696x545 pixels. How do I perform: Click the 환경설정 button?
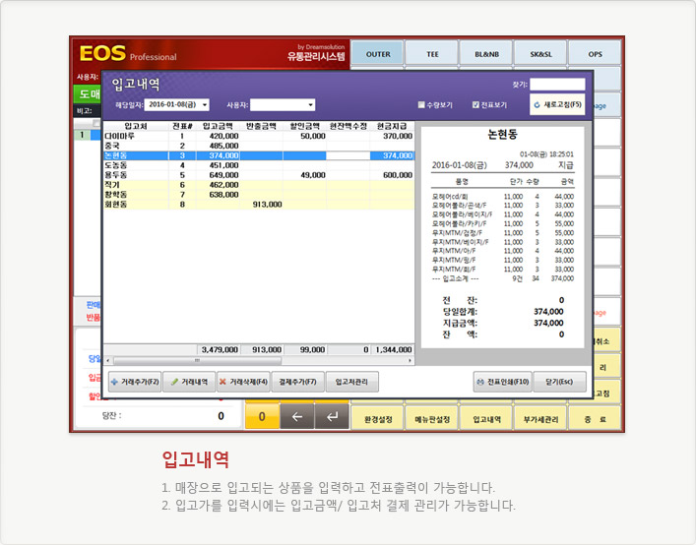pos(378,419)
